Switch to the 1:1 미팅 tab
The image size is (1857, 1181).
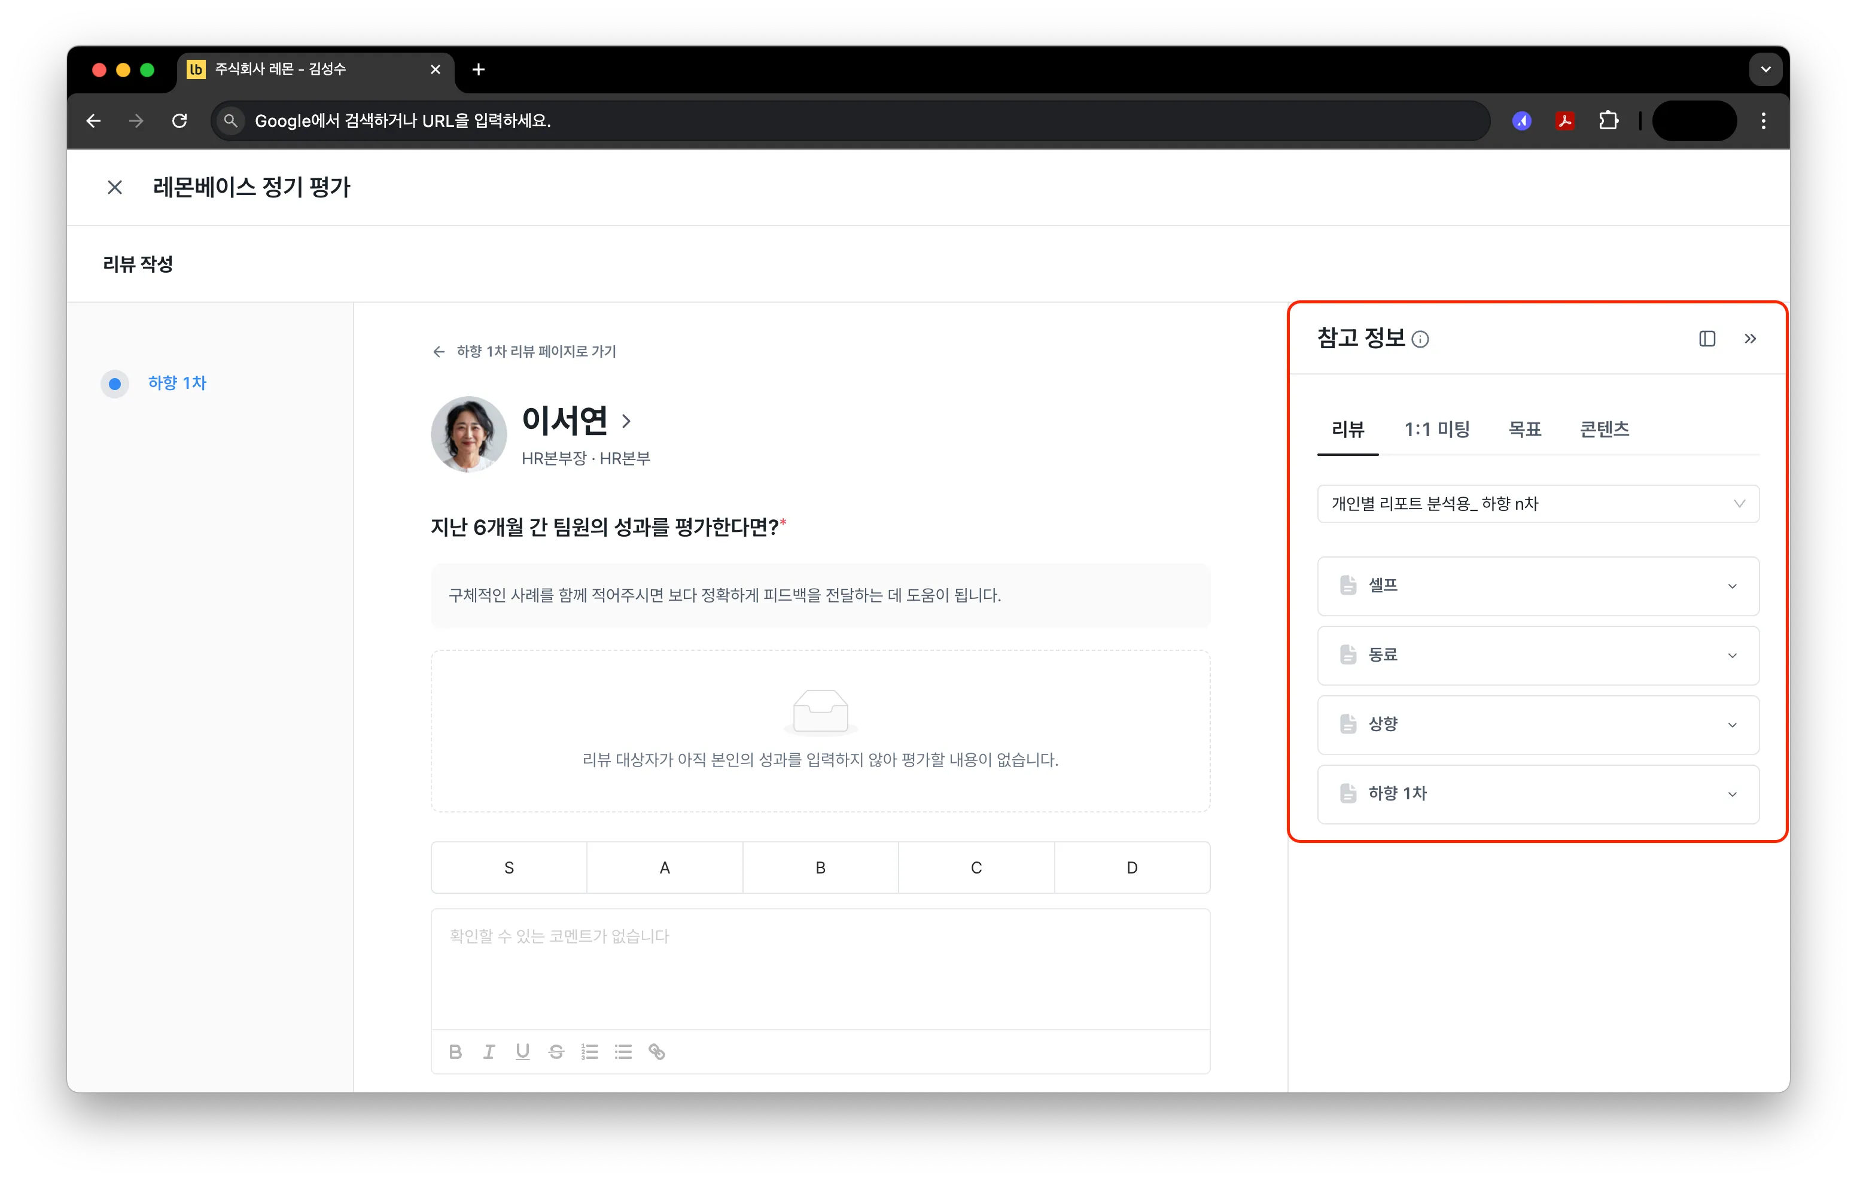pyautogui.click(x=1436, y=430)
